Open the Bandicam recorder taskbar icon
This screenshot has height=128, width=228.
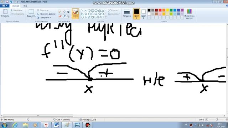tap(88, 125)
